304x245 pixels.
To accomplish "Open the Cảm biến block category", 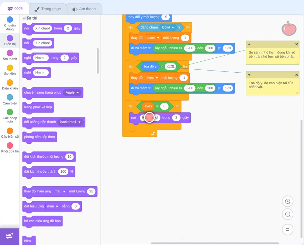I will (10, 100).
